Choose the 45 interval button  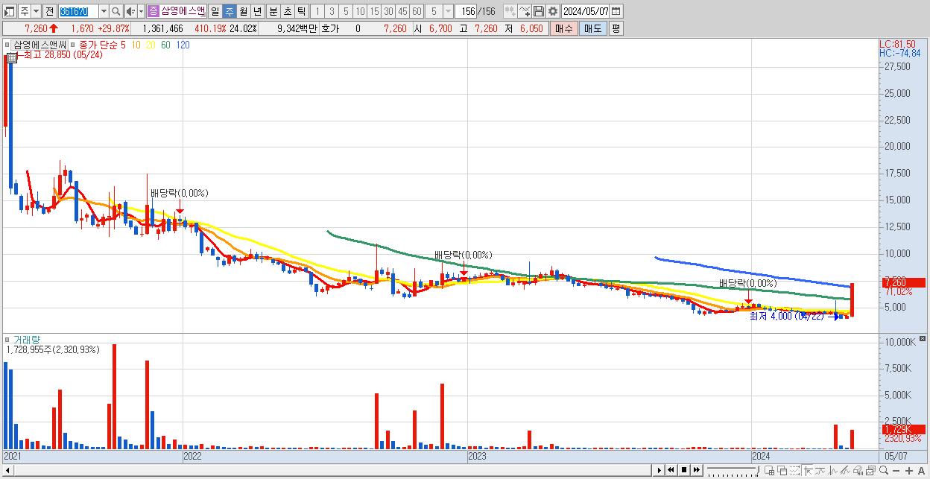[402, 11]
